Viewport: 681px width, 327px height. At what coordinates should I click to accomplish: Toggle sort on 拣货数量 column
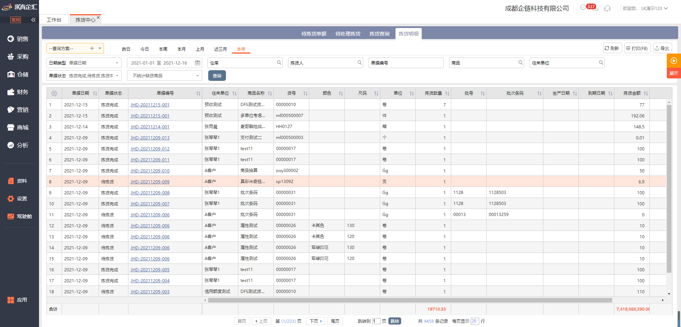click(x=447, y=93)
